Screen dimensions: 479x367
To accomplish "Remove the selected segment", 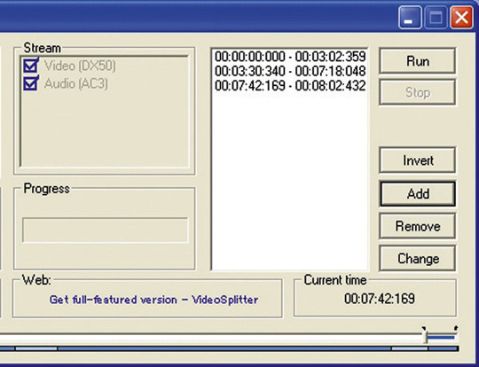I will pyautogui.click(x=417, y=226).
